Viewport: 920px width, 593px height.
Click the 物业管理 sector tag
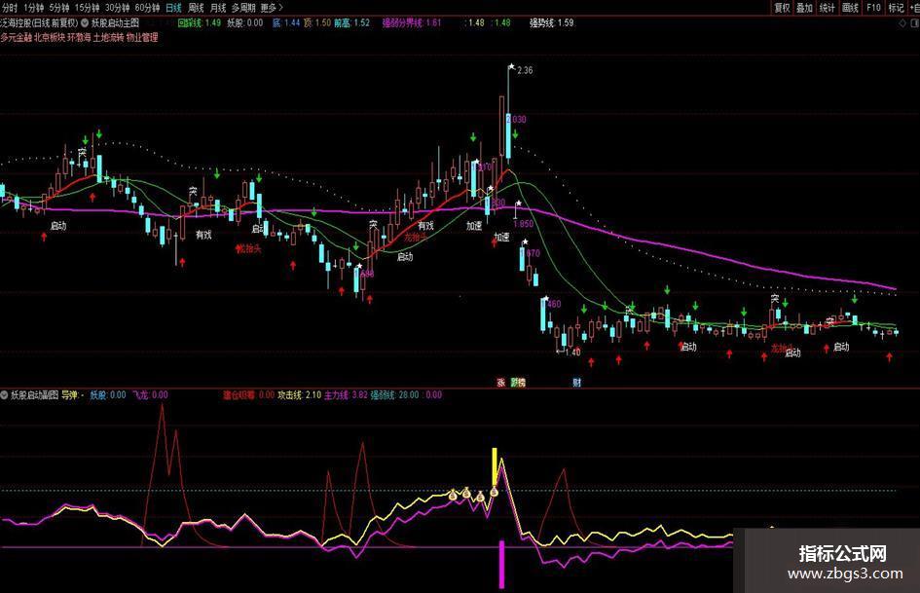(x=142, y=37)
